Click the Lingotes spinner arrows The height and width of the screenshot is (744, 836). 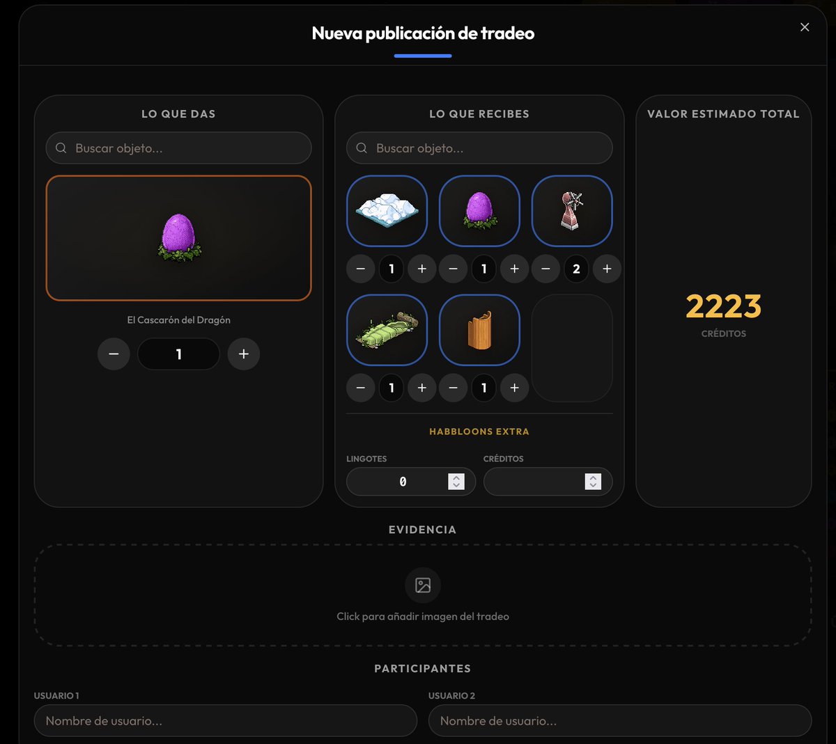point(456,482)
